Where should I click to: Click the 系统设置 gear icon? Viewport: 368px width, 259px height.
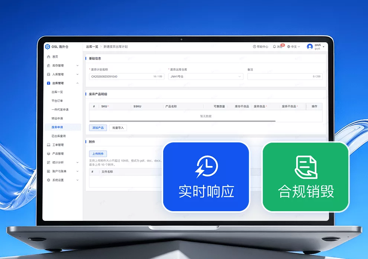pyautogui.click(x=49, y=180)
